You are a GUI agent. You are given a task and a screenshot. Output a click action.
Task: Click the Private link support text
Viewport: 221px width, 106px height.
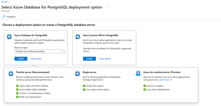click(x=95, y=86)
